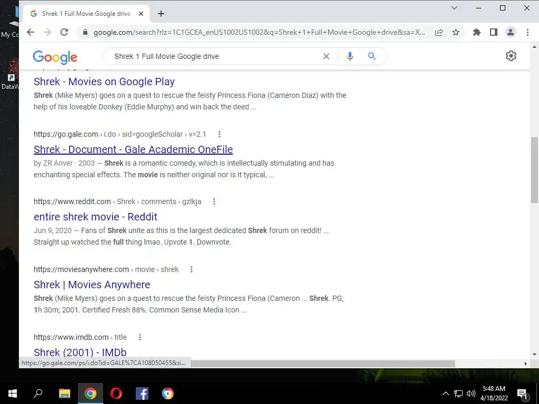Open the Windows Start menu

coord(13,393)
